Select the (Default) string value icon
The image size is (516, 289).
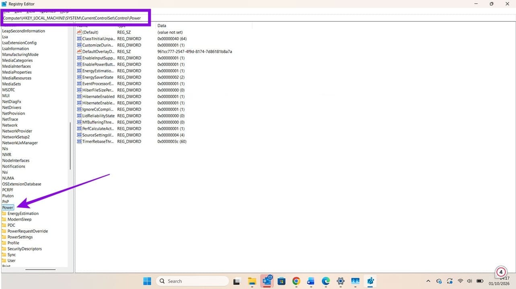[79, 32]
